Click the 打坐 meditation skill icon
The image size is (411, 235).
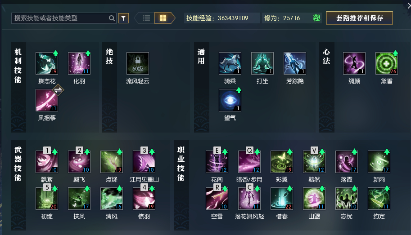pyautogui.click(x=262, y=63)
